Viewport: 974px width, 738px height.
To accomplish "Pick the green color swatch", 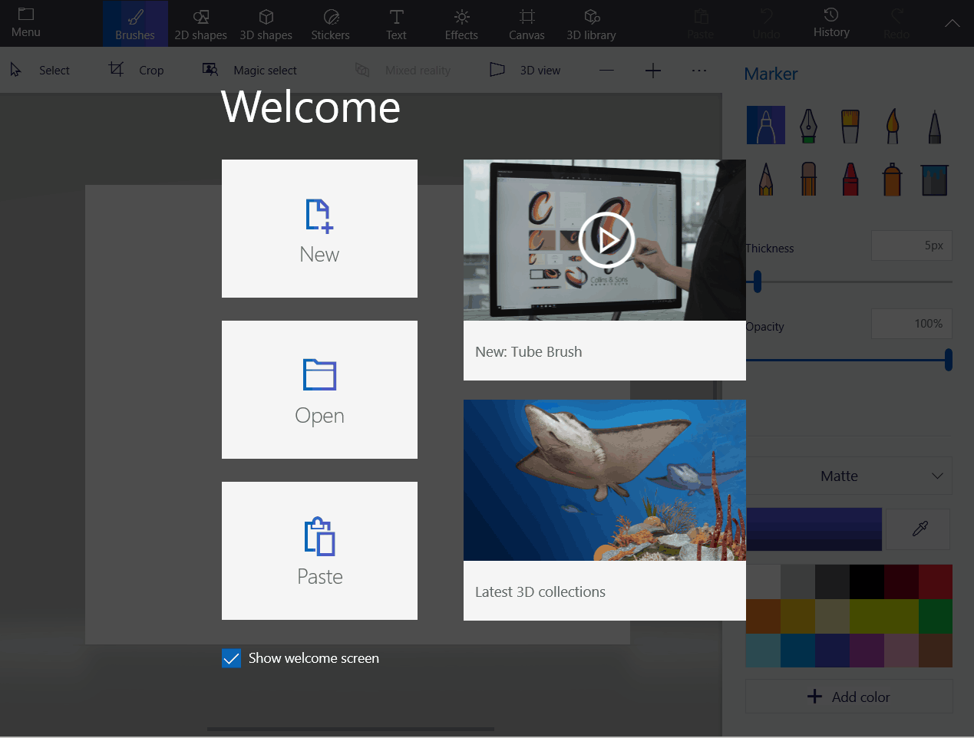I will (935, 616).
